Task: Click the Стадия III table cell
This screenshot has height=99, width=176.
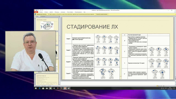Action: pos(68,62)
